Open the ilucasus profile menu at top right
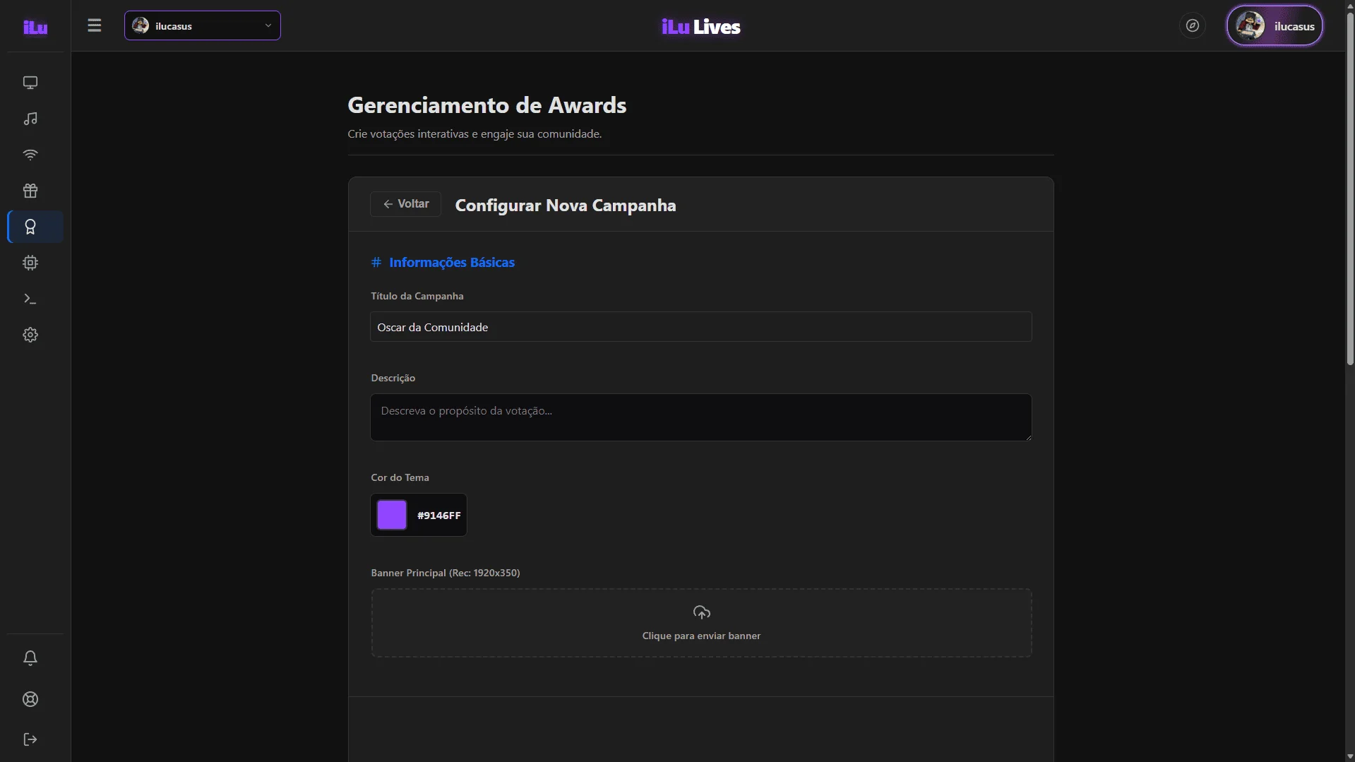Viewport: 1355px width, 762px height. [x=1275, y=25]
